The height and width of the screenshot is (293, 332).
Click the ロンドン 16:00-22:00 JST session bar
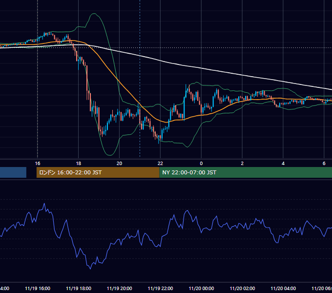click(x=98, y=172)
